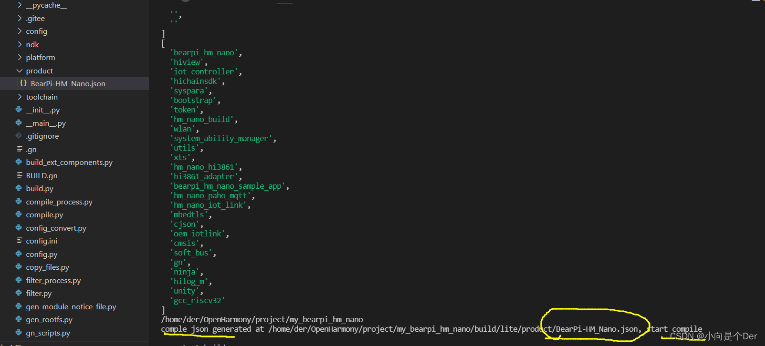
Task: Open the filter.py file
Action: (39, 294)
